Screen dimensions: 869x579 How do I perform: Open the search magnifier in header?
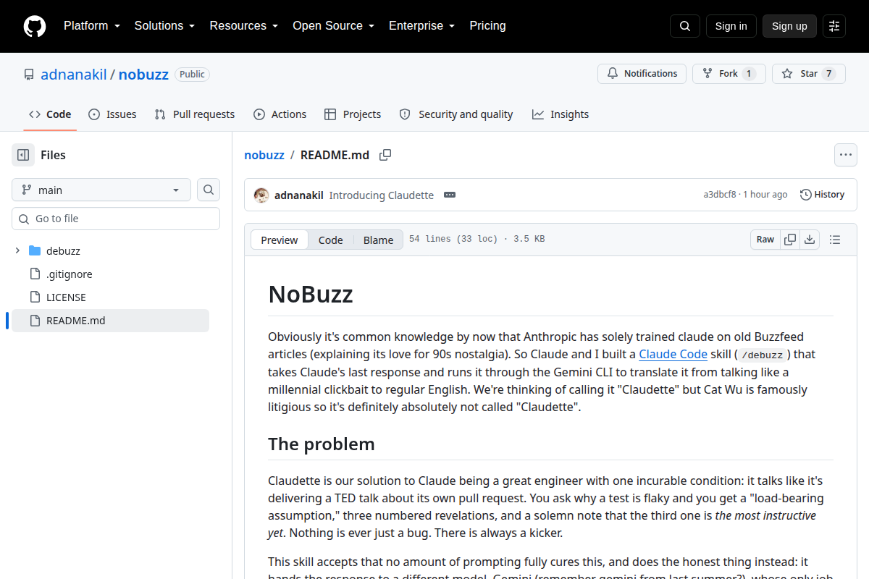tap(685, 26)
